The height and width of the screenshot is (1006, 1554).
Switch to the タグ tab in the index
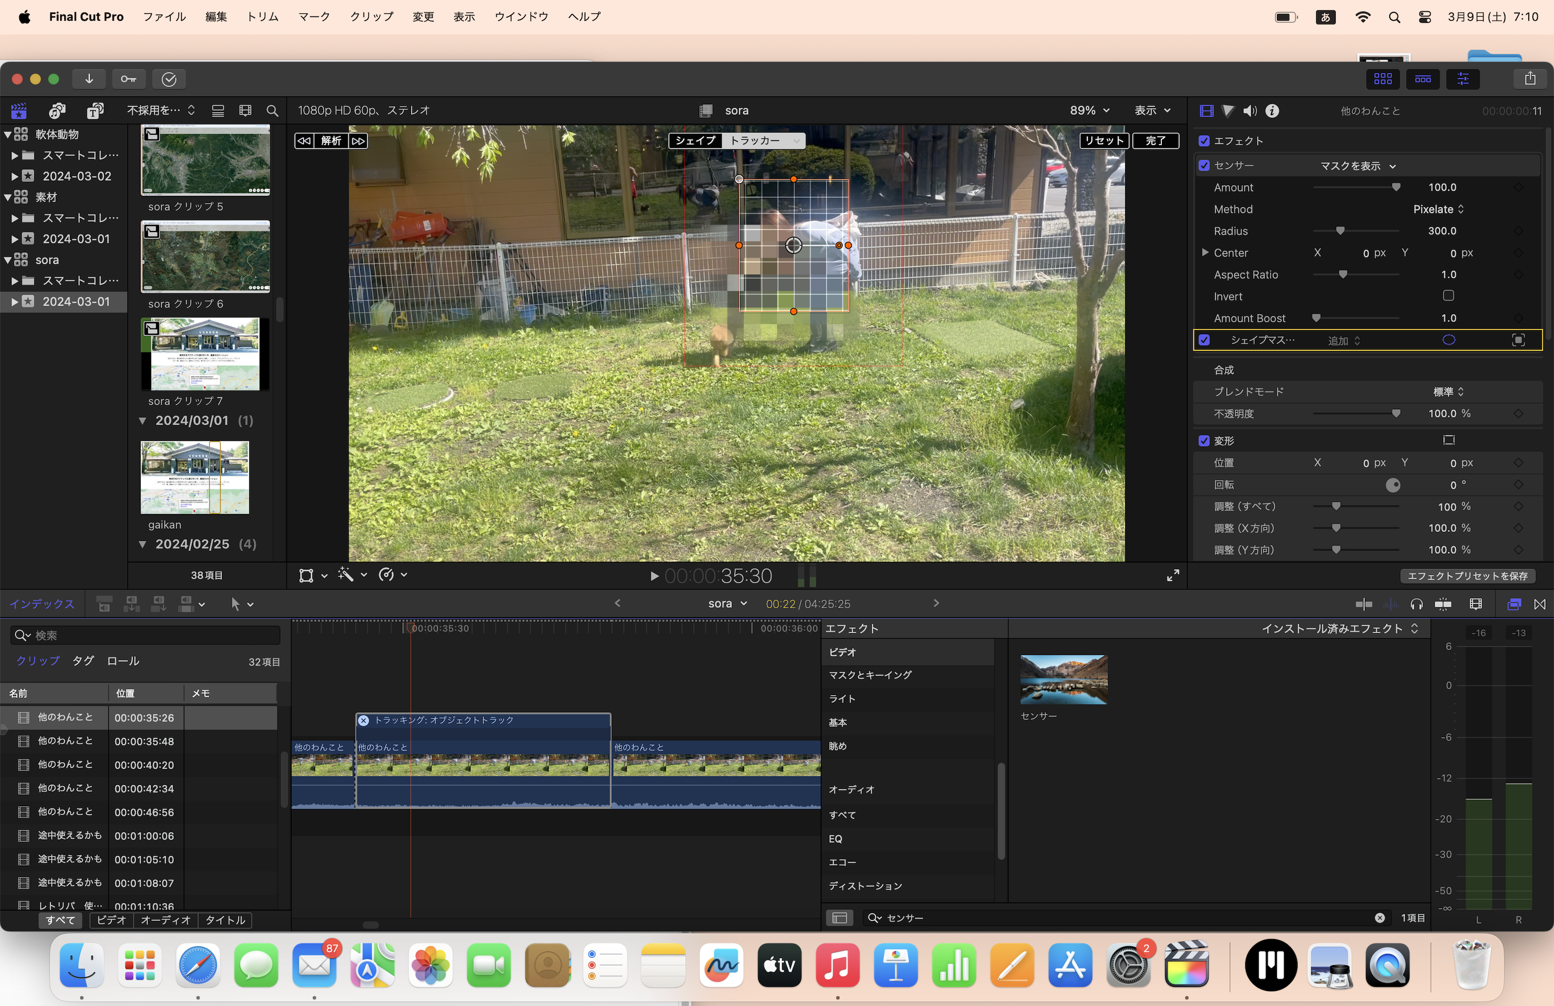pyautogui.click(x=83, y=660)
